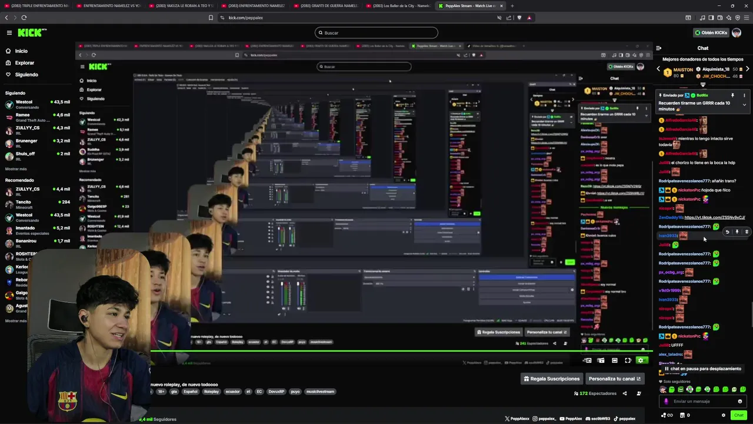Collapse the pinned message chevron
This screenshot has height=424, width=753.
click(744, 105)
